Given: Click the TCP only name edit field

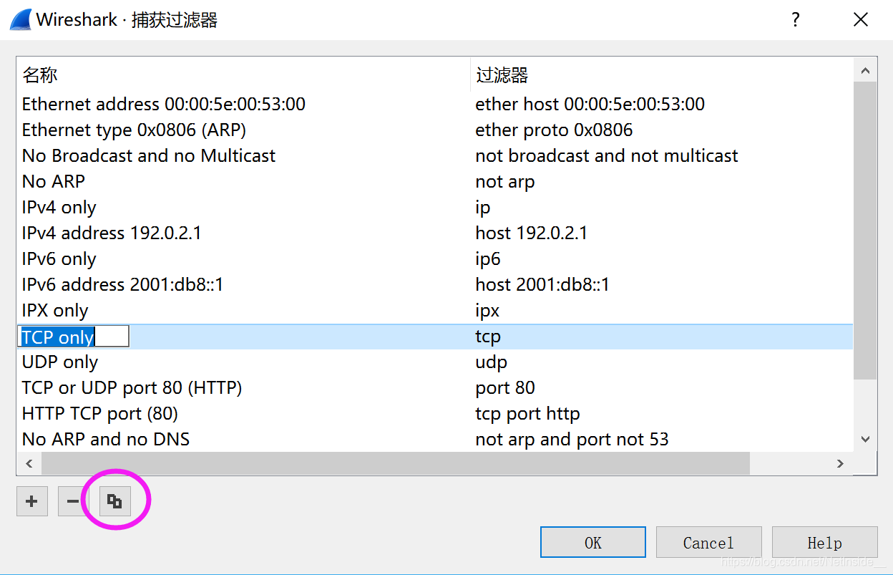Looking at the screenshot, I should click(73, 337).
